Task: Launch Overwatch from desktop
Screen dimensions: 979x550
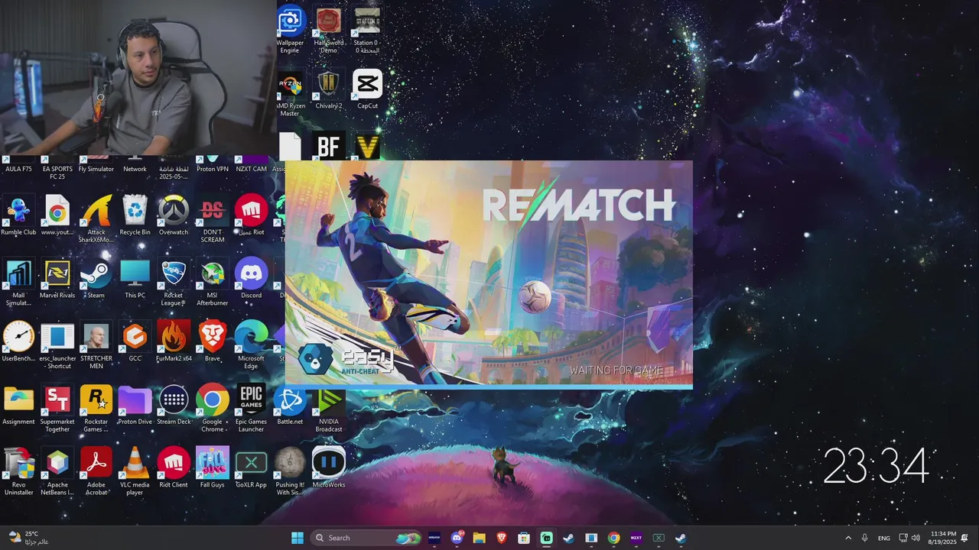Action: (x=174, y=215)
